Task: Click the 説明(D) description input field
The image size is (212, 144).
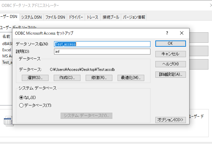Action: point(102,52)
